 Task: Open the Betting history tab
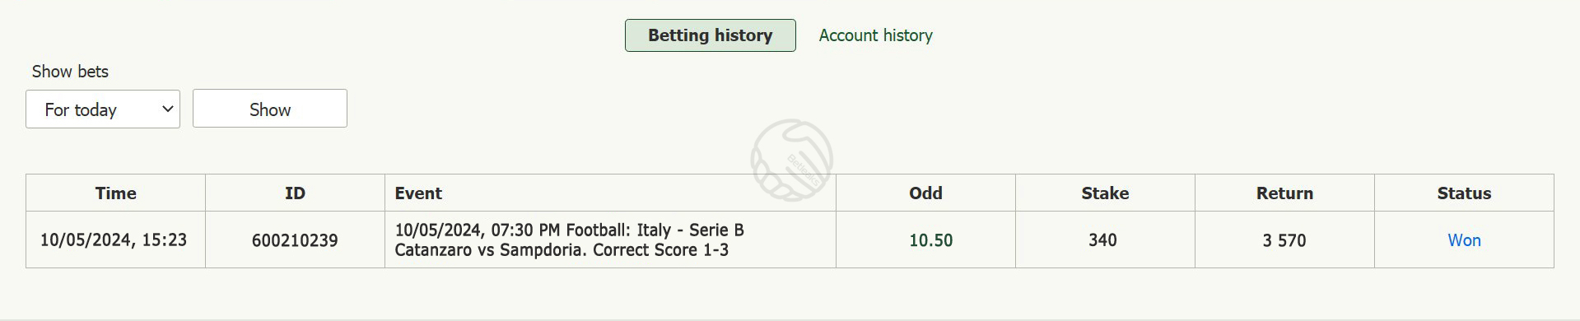710,35
